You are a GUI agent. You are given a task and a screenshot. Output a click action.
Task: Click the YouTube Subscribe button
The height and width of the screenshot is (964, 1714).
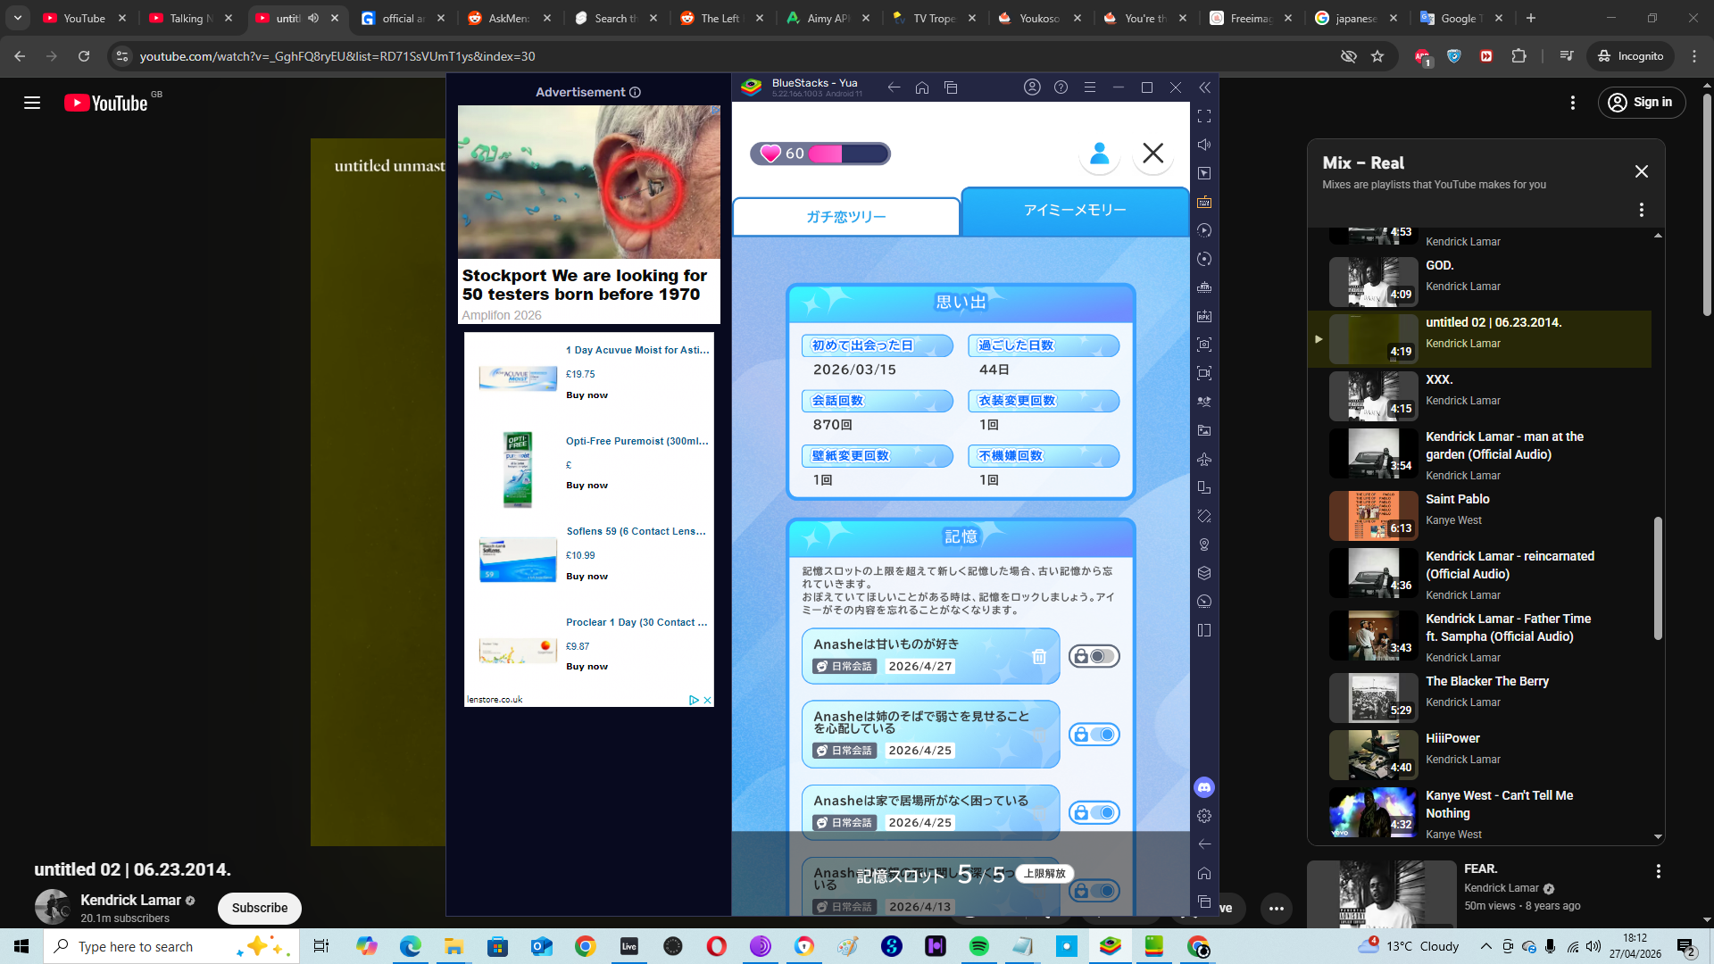click(260, 908)
